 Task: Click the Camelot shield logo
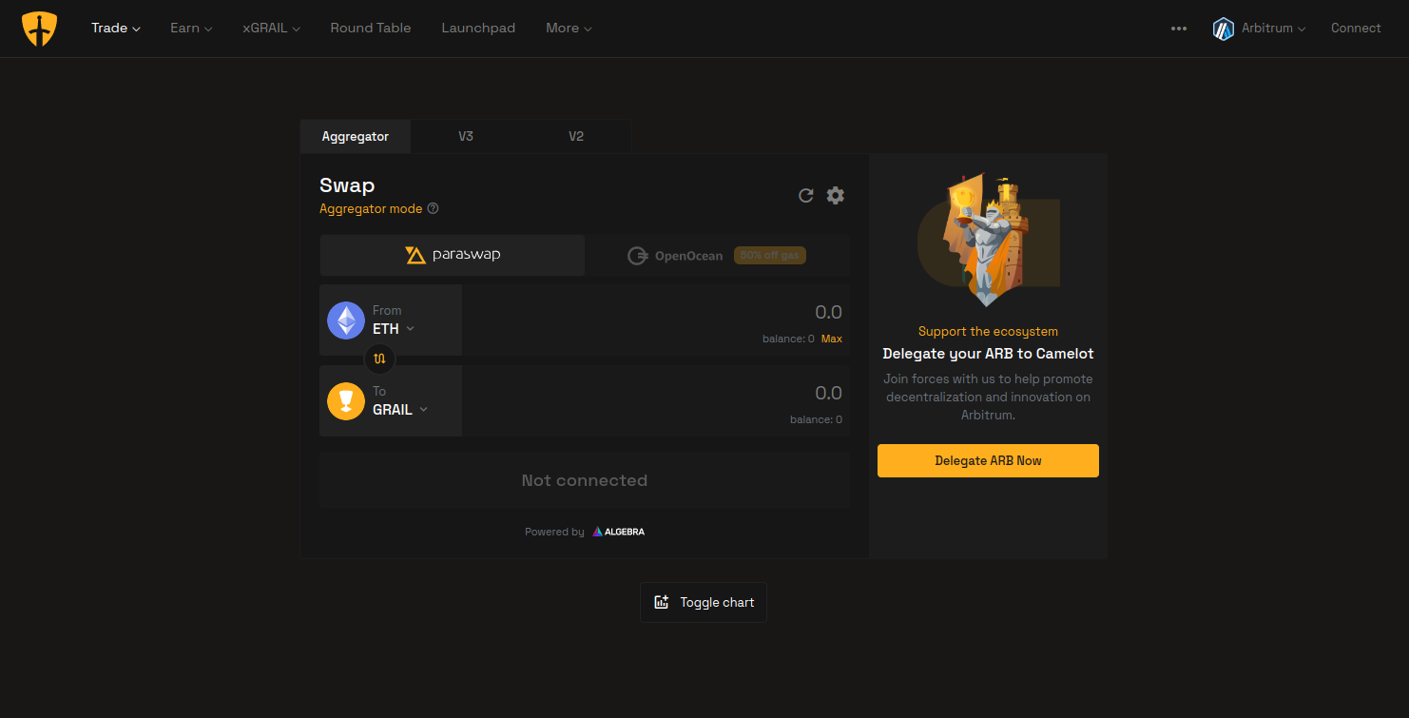coord(39,29)
